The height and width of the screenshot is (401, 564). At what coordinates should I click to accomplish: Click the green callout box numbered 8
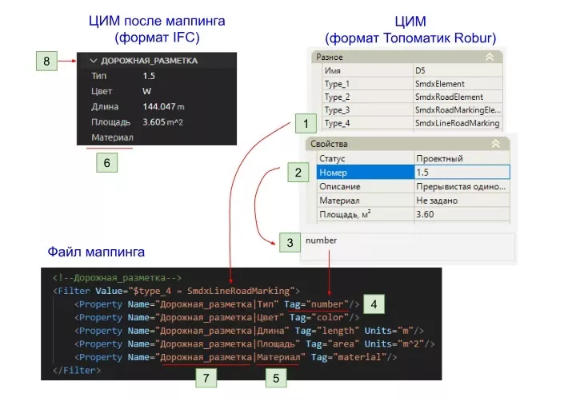point(46,61)
